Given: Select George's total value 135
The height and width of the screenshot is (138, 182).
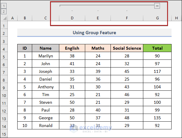Looking at the screenshot, I should 157,118.
